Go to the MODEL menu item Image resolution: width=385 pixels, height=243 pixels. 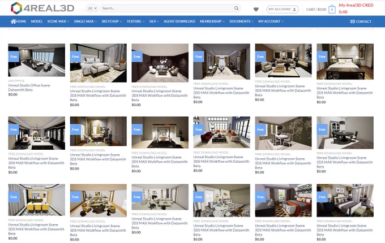point(37,21)
